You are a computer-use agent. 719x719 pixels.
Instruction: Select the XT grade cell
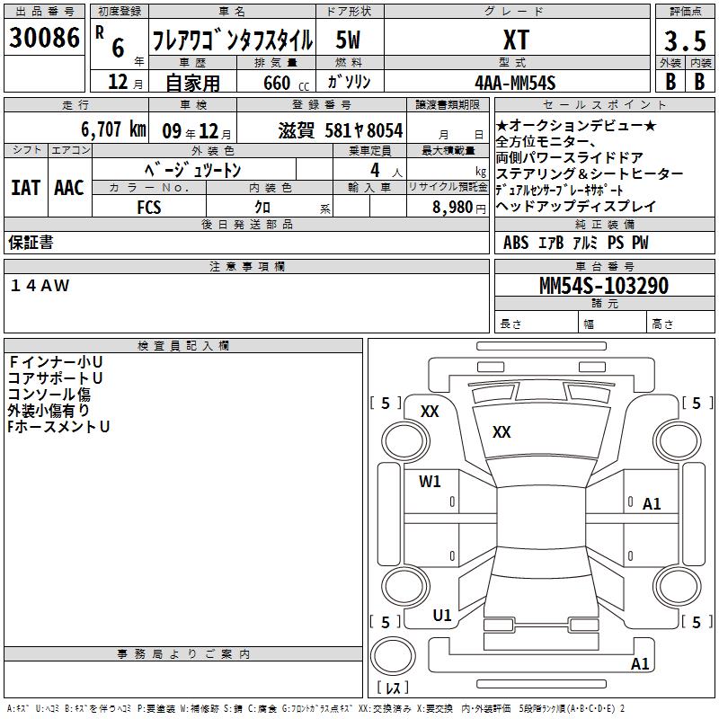pos(516,40)
